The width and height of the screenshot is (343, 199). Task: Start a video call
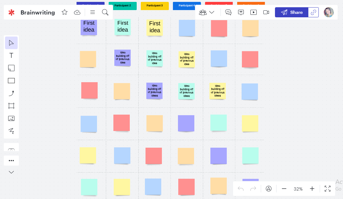pyautogui.click(x=266, y=12)
